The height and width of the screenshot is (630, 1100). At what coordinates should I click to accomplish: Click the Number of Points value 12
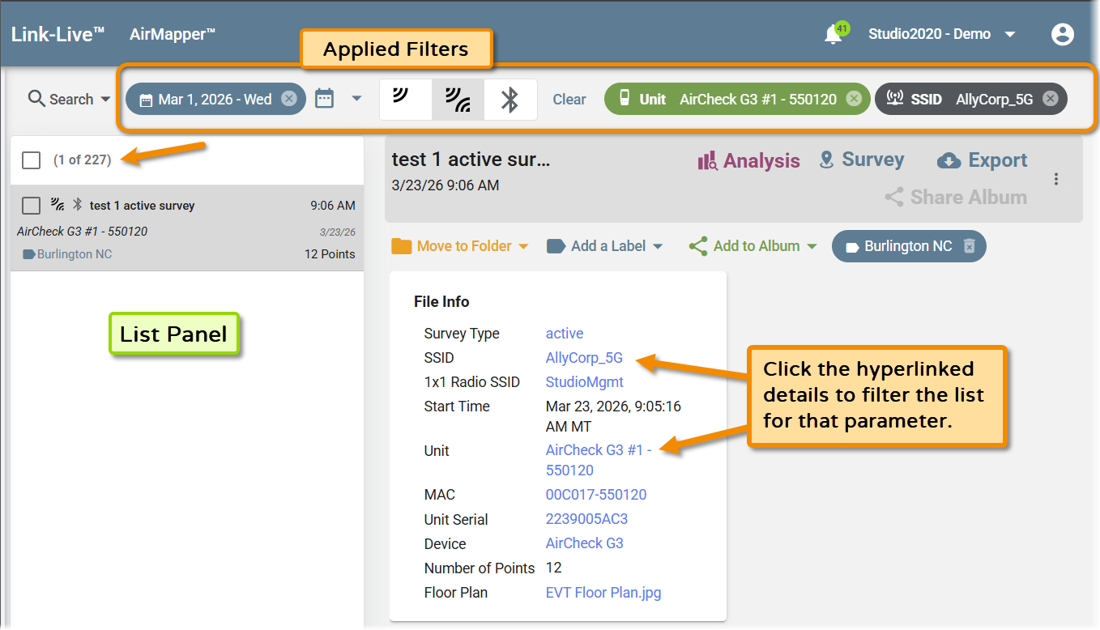pyautogui.click(x=554, y=568)
